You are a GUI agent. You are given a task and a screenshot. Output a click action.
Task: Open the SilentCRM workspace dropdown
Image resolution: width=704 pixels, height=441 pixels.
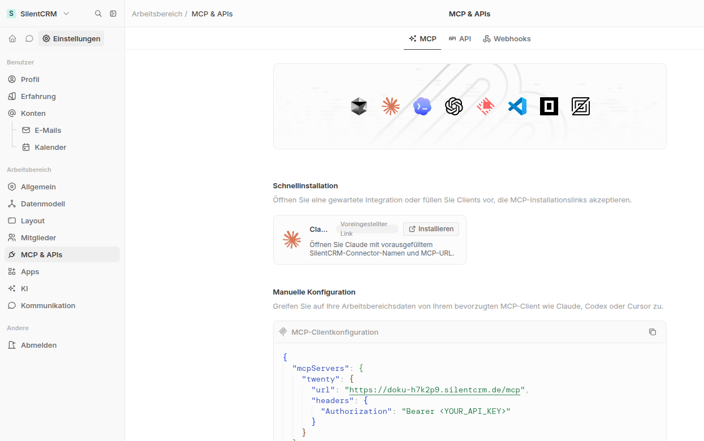click(x=38, y=14)
